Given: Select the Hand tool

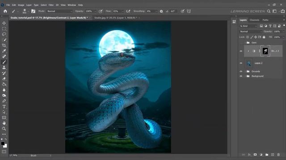Looking at the screenshot, I should click(4, 123).
